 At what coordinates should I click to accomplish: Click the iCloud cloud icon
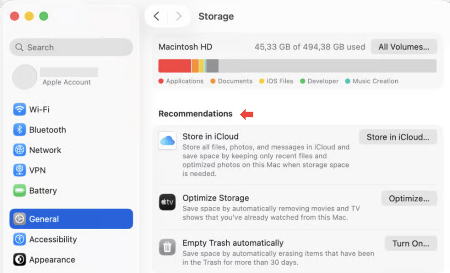[167, 140]
